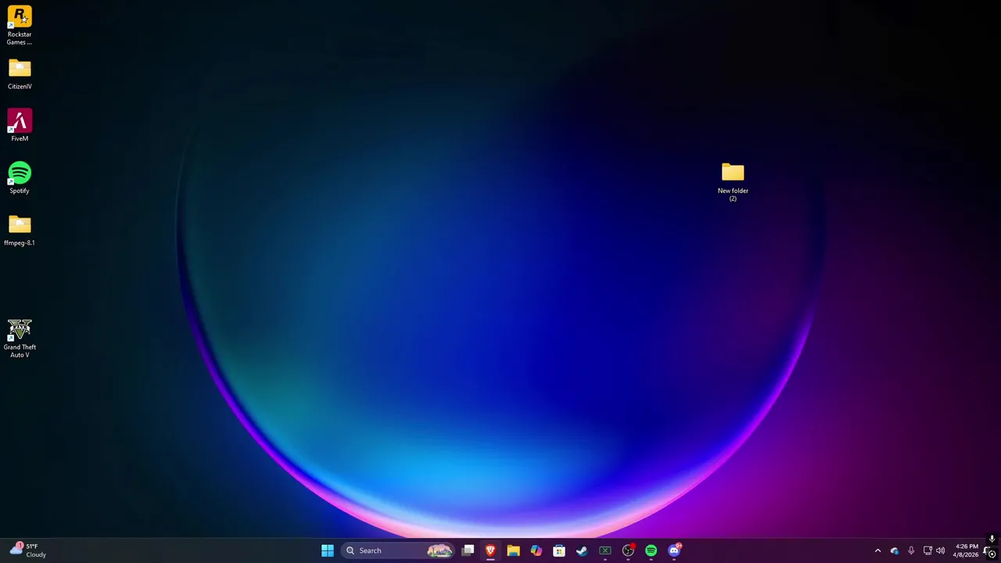Viewport: 1001px width, 563px height.
Task: Open the volume speaker control
Action: (941, 550)
